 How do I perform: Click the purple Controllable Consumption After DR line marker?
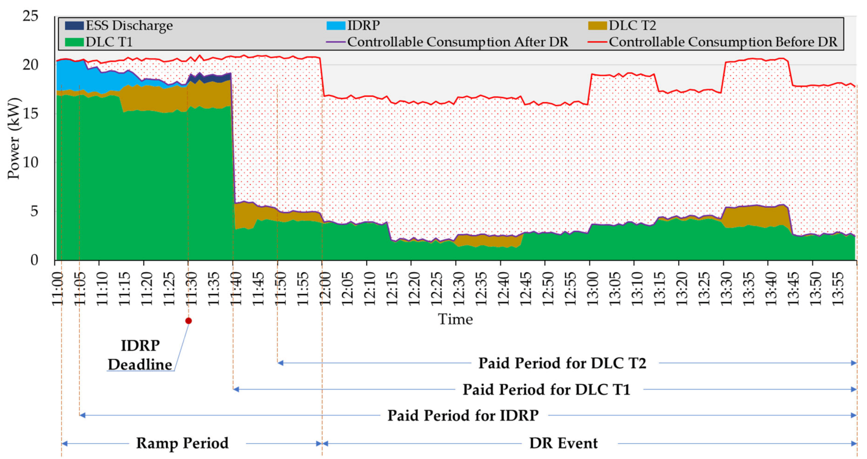click(x=336, y=42)
